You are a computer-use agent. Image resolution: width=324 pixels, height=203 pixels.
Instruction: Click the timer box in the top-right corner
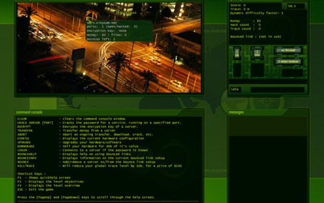tap(296, 6)
